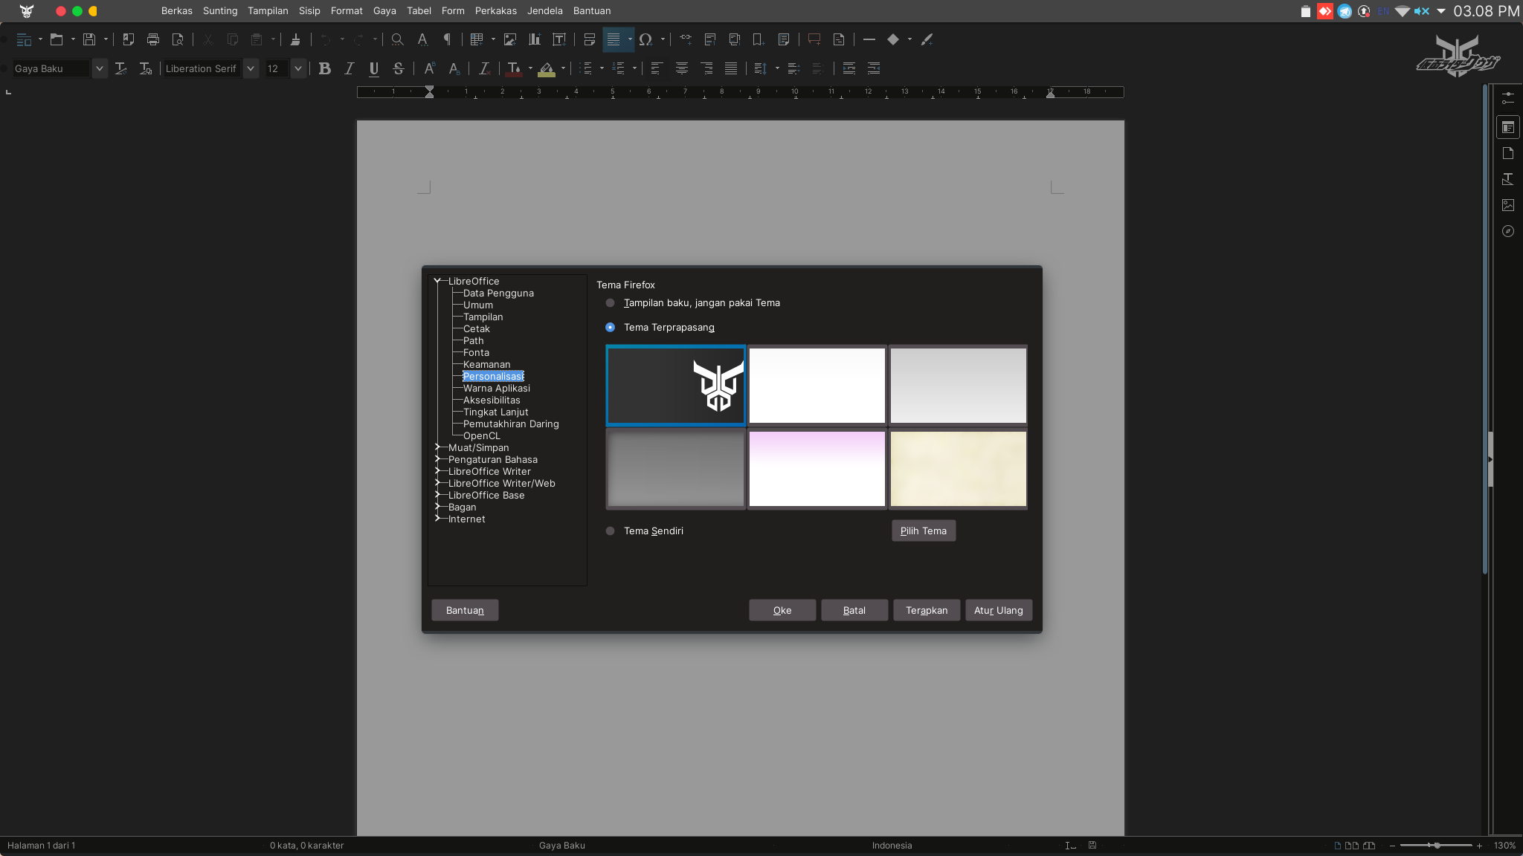
Task: Open sidebar Gallery image icon
Action: (1507, 205)
